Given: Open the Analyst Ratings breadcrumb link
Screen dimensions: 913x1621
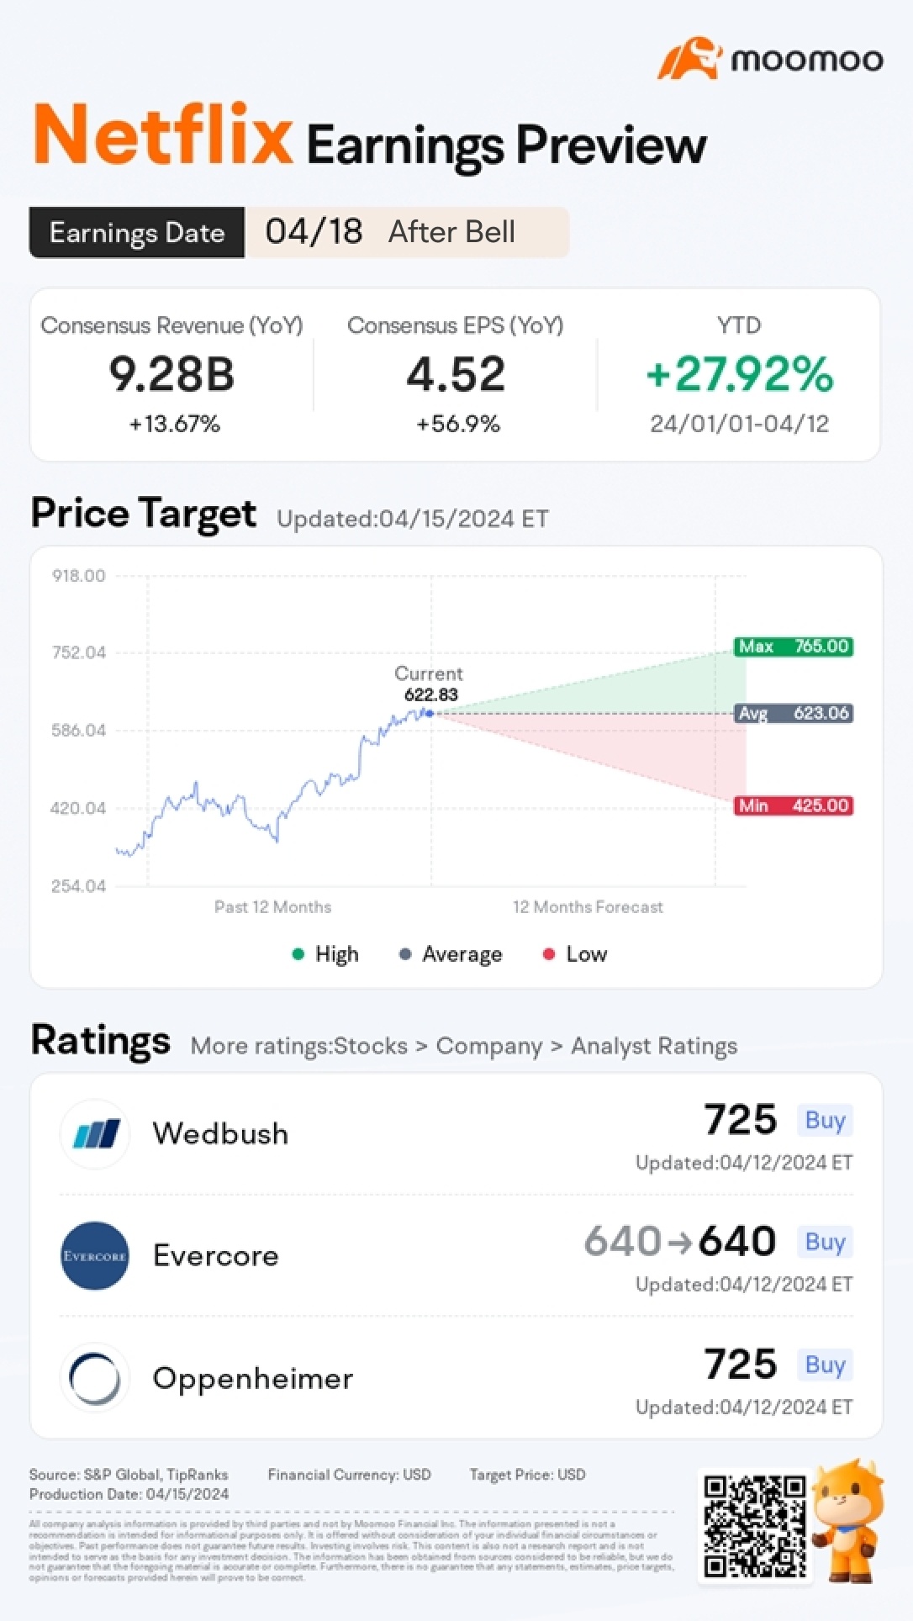Looking at the screenshot, I should tap(654, 1047).
